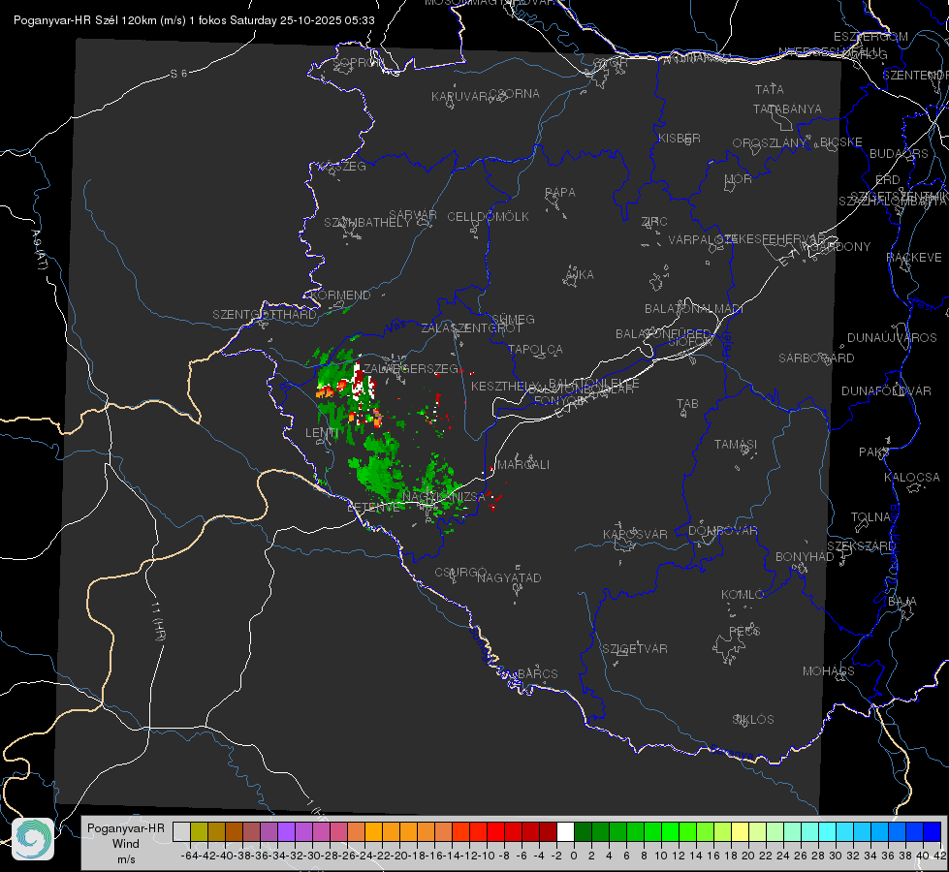Click the TAB town label
This screenshot has width=949, height=872.
click(x=687, y=404)
